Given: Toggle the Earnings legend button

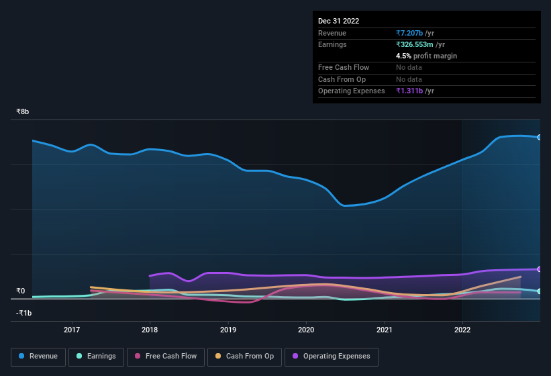Looking at the screenshot, I should [96, 357].
